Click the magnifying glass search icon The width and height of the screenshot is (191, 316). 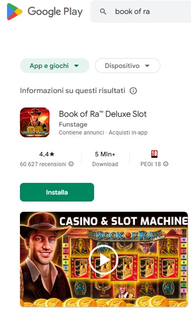click(103, 12)
